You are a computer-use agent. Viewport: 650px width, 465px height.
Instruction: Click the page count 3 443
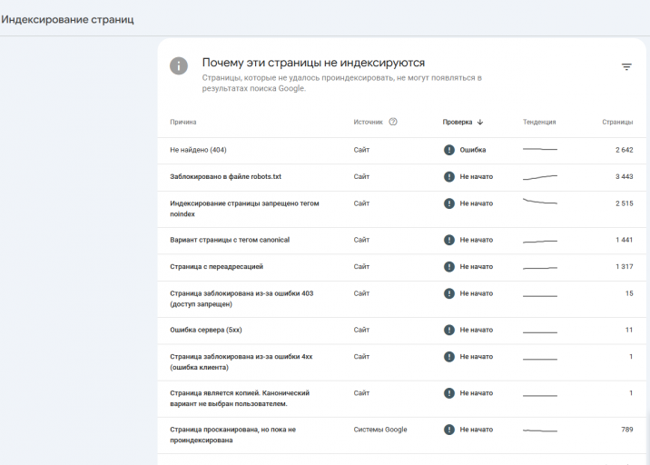624,177
